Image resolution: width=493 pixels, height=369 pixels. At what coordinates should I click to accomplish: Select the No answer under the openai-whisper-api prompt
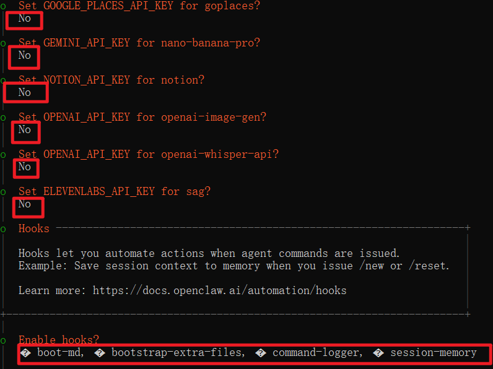click(25, 167)
